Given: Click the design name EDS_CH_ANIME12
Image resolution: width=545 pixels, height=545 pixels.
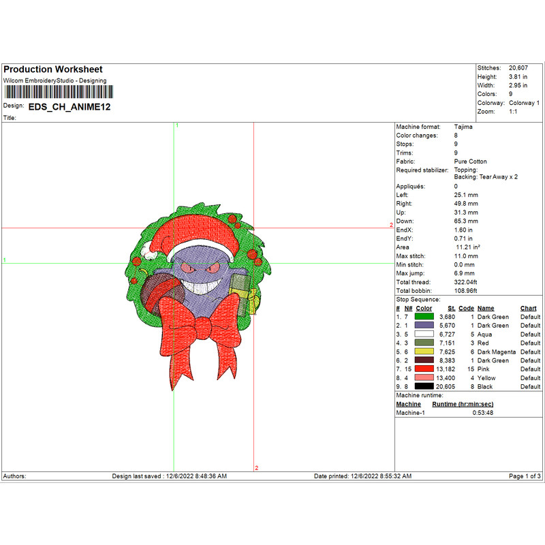Looking at the screenshot, I should click(69, 107).
